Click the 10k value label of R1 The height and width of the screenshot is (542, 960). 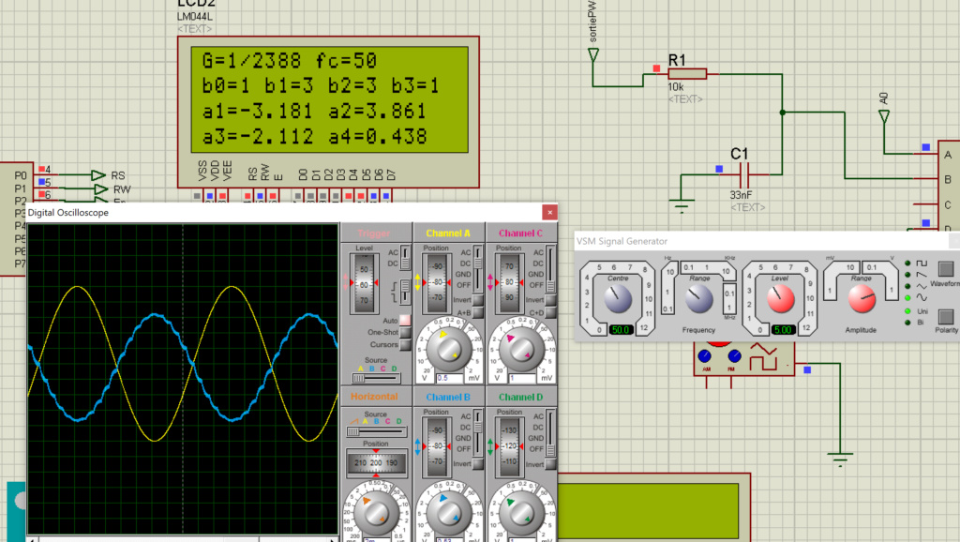(x=676, y=87)
